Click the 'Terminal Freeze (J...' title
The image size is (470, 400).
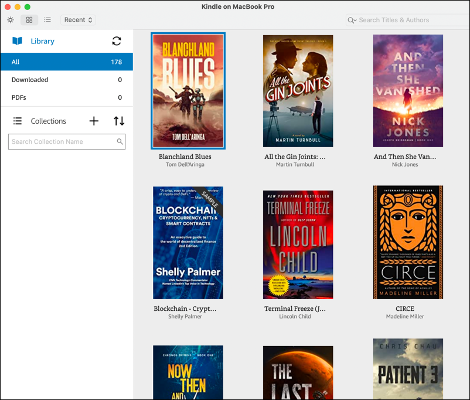pyautogui.click(x=295, y=309)
